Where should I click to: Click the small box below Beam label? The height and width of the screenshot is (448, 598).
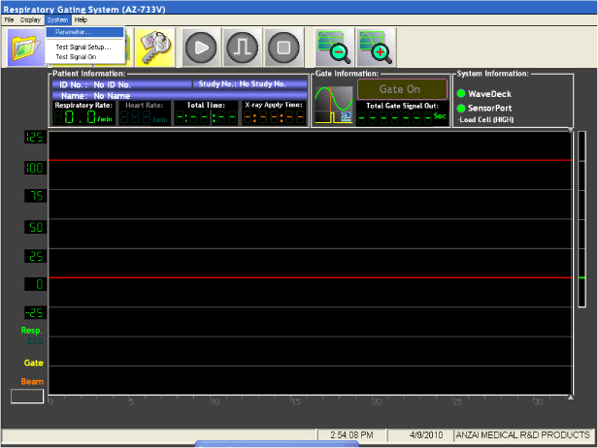tap(27, 396)
